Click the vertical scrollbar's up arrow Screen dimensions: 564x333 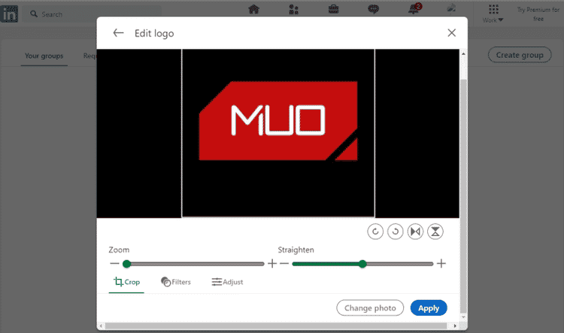(x=463, y=53)
